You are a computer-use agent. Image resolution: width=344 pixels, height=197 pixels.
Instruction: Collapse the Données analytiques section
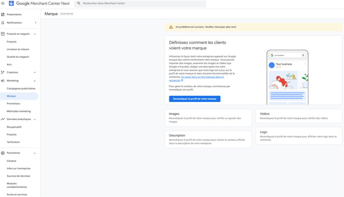(x=35, y=119)
